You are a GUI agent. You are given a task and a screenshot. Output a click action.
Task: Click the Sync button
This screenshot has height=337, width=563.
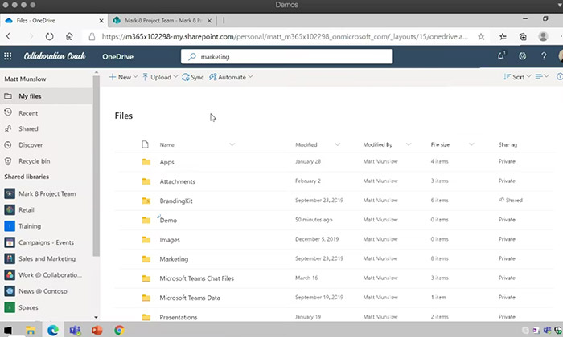193,77
